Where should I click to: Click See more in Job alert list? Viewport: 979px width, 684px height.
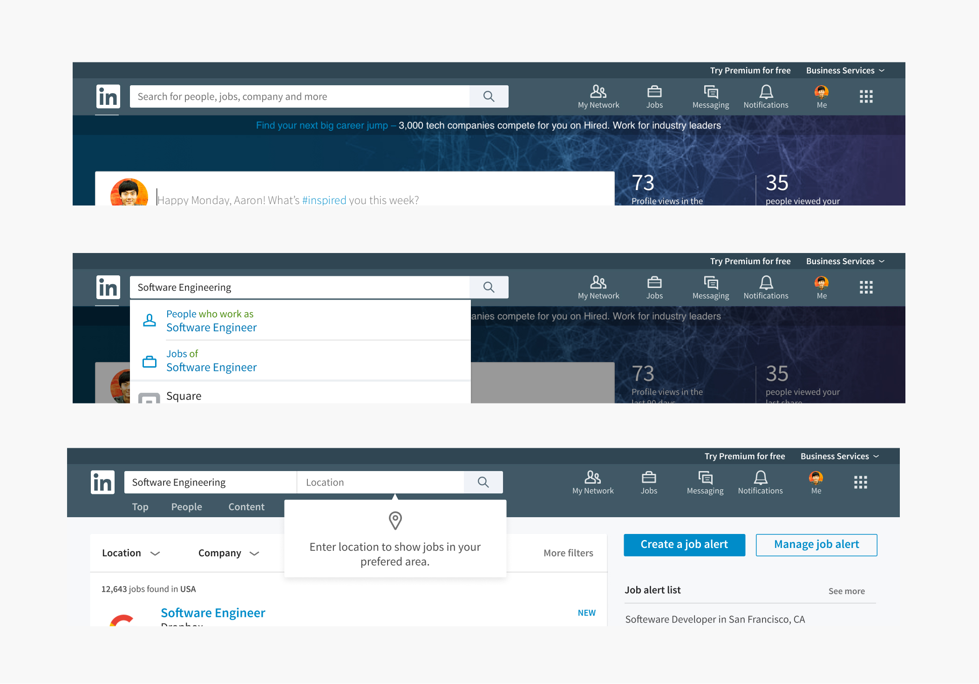(846, 591)
